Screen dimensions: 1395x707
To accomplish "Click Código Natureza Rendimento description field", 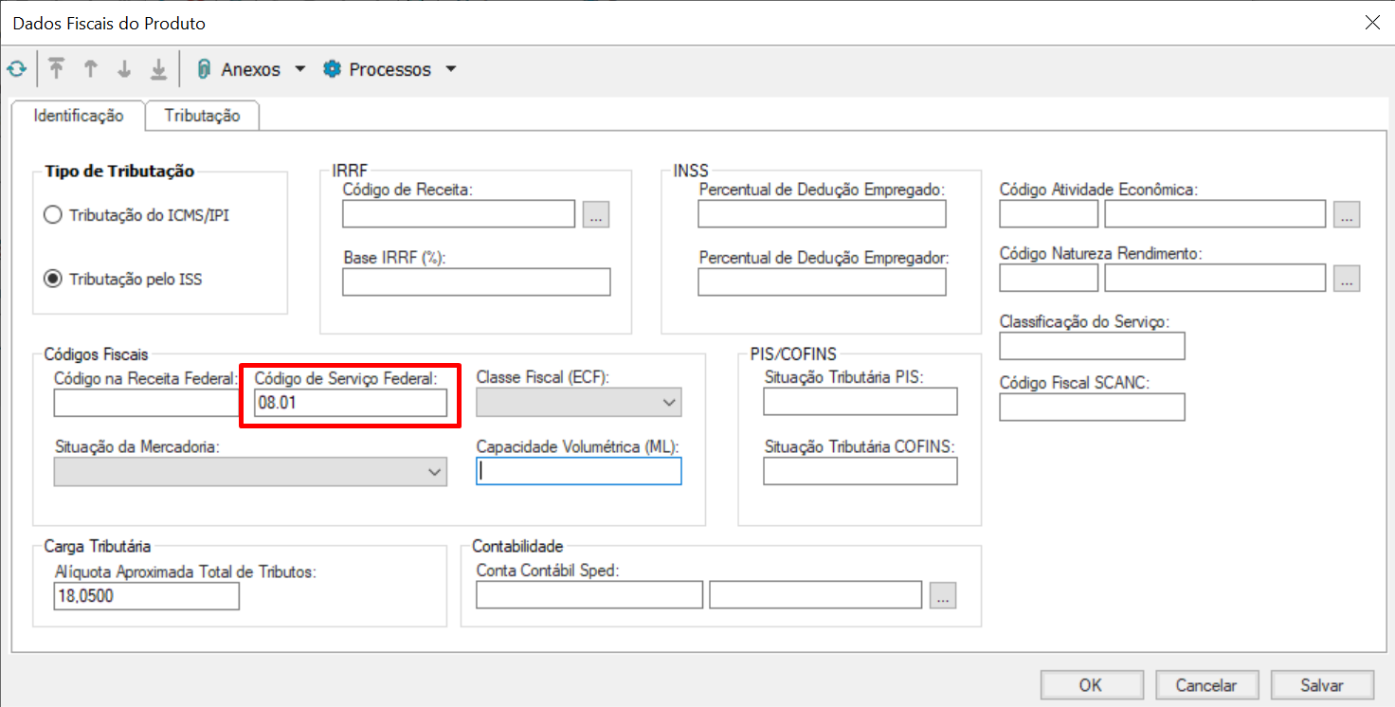I will tap(1215, 278).
